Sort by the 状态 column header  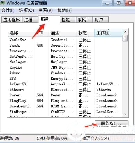[85, 33]
